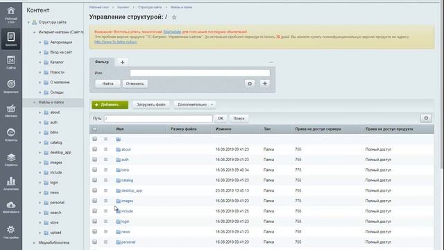The height and width of the screenshot is (250, 444).
Task: Go to Файлы и папки breadcrumb
Action: click(181, 7)
